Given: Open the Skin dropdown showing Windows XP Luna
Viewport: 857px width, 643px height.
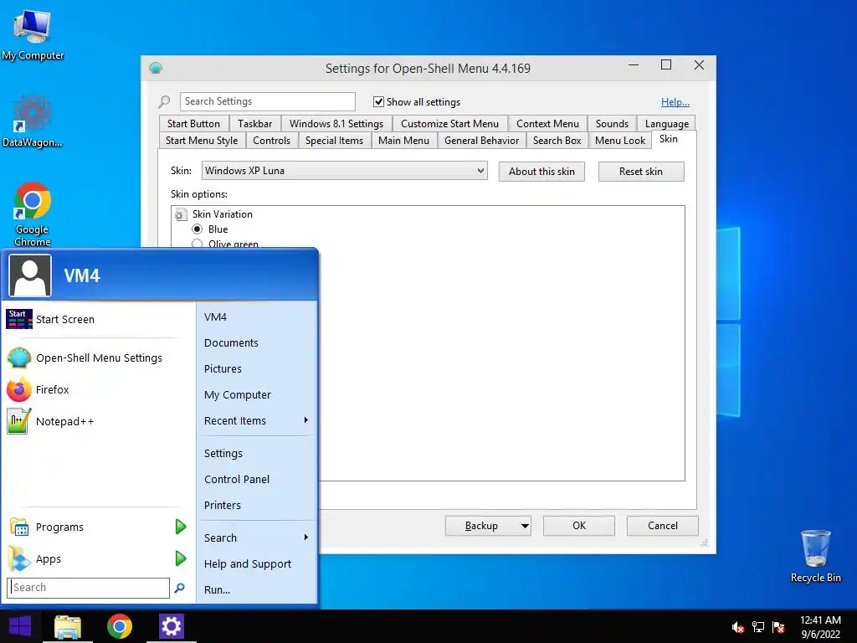Looking at the screenshot, I should click(344, 171).
